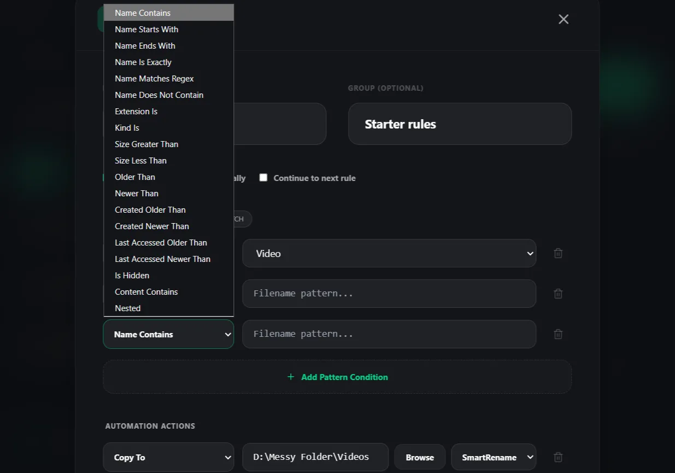The image size is (675, 473).
Task: Delete the Name Contains condition row
Action: pyautogui.click(x=558, y=334)
